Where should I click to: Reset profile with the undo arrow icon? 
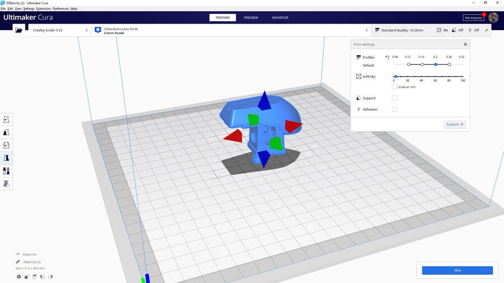point(387,58)
